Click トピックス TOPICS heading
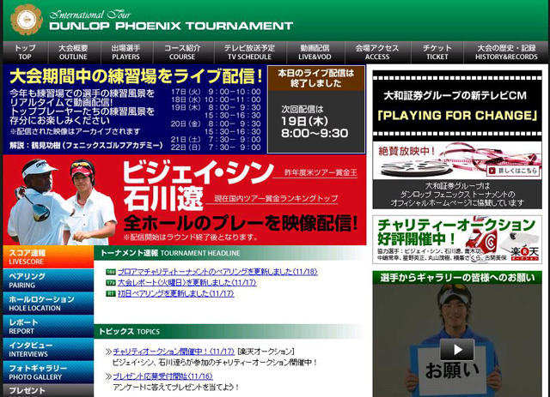The width and height of the screenshot is (550, 397). pyautogui.click(x=129, y=332)
